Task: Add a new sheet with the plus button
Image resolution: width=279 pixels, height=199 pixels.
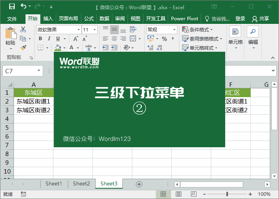Action: (x=139, y=184)
